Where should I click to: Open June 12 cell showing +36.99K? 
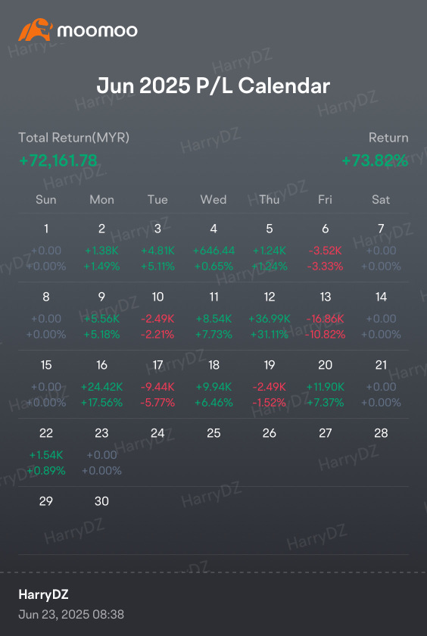tap(270, 316)
